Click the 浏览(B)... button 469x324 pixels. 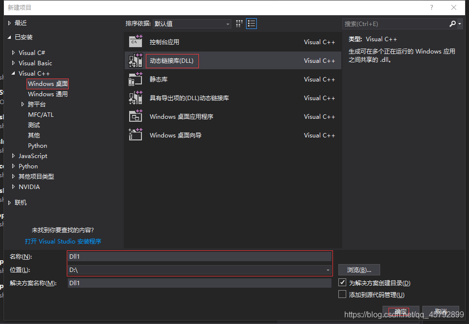pos(359,270)
